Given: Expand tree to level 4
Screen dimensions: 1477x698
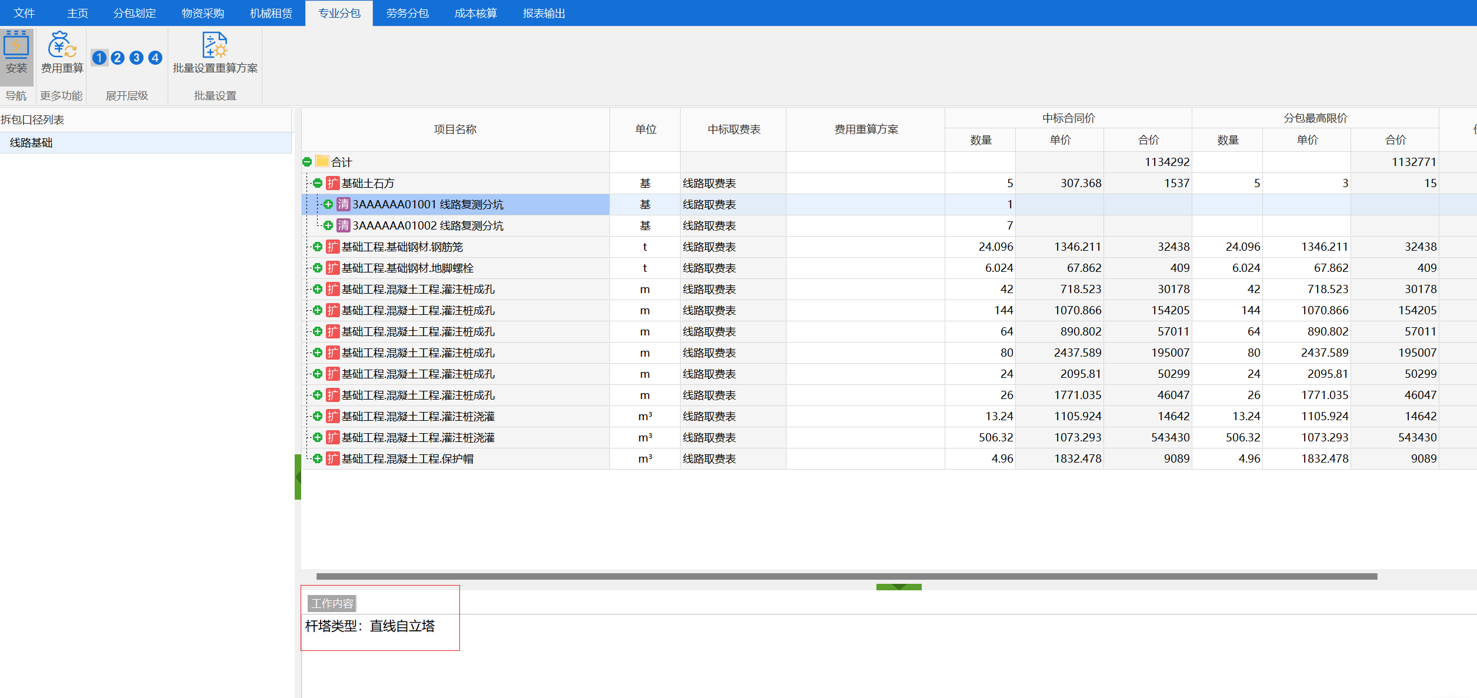Looking at the screenshot, I should (x=155, y=58).
